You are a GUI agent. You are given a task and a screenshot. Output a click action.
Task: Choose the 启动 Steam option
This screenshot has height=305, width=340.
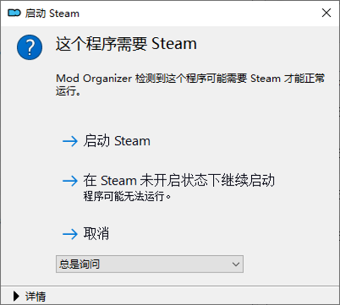coord(117,141)
